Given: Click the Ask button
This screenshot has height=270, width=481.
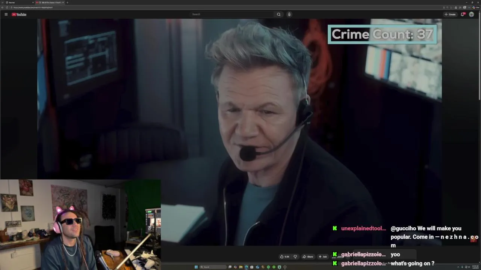Looking at the screenshot, I should pyautogui.click(x=323, y=256).
